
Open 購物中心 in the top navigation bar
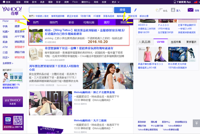[x=86, y=2]
